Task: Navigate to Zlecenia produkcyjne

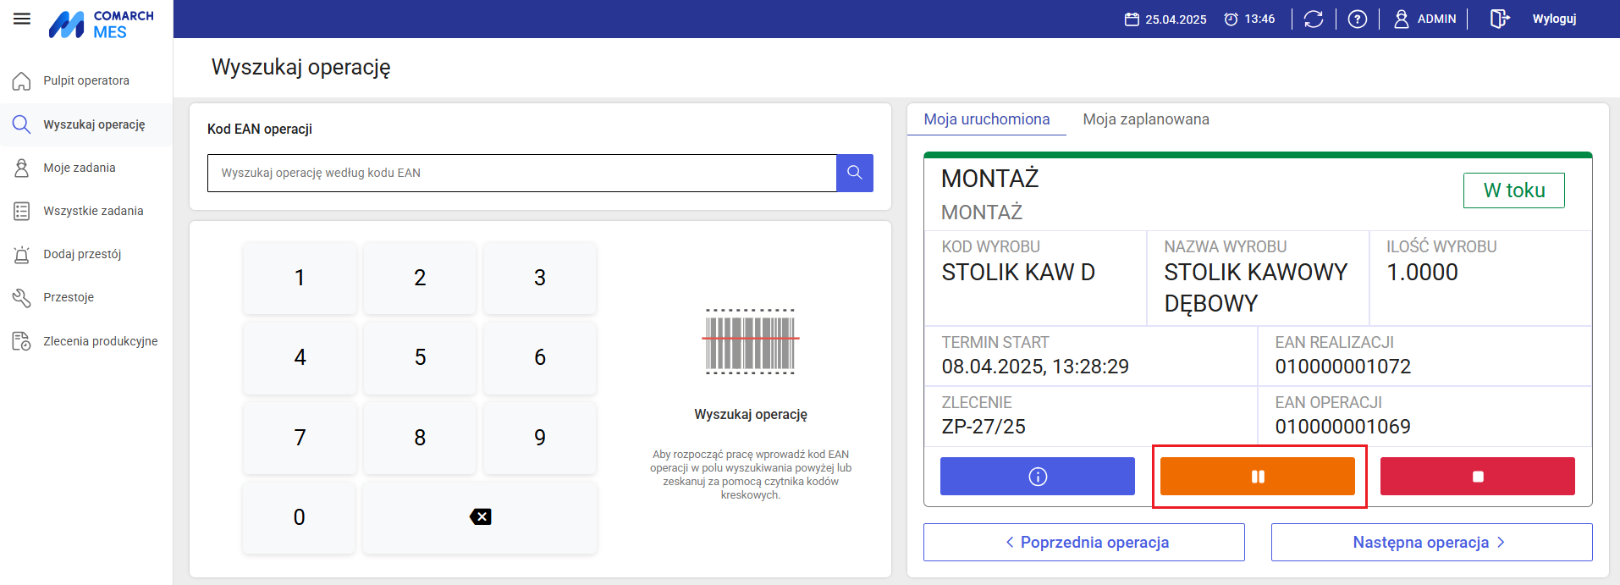Action: (x=100, y=341)
